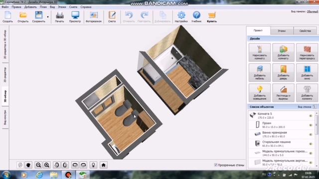
Task: Switch to the Проект tab
Action: point(258,31)
